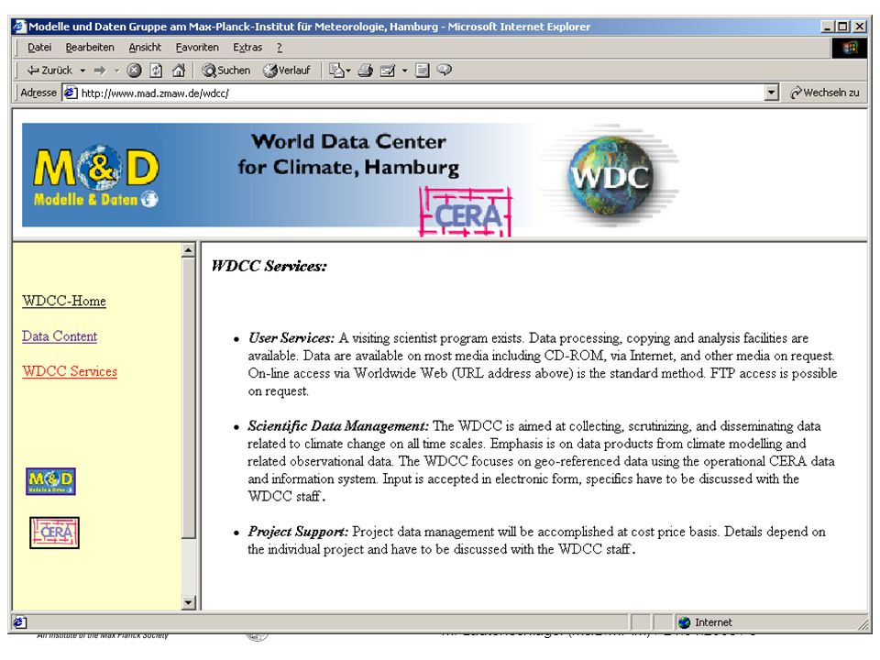Open the Extras menu
Screen dimensions: 880x660
pyautogui.click(x=247, y=47)
